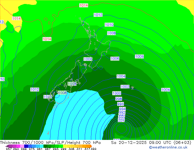
Task: Click the 1010 label north of North Island
Action: click(x=109, y=24)
